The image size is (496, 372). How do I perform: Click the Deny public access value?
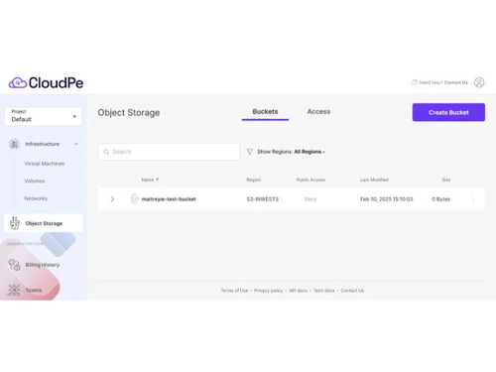pos(310,199)
